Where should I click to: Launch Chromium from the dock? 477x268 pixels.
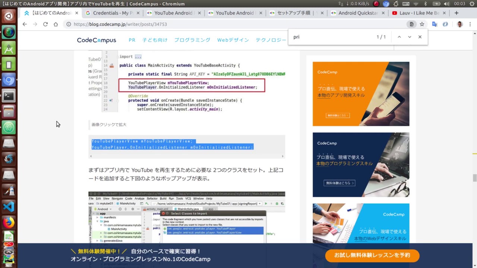[x=9, y=80]
